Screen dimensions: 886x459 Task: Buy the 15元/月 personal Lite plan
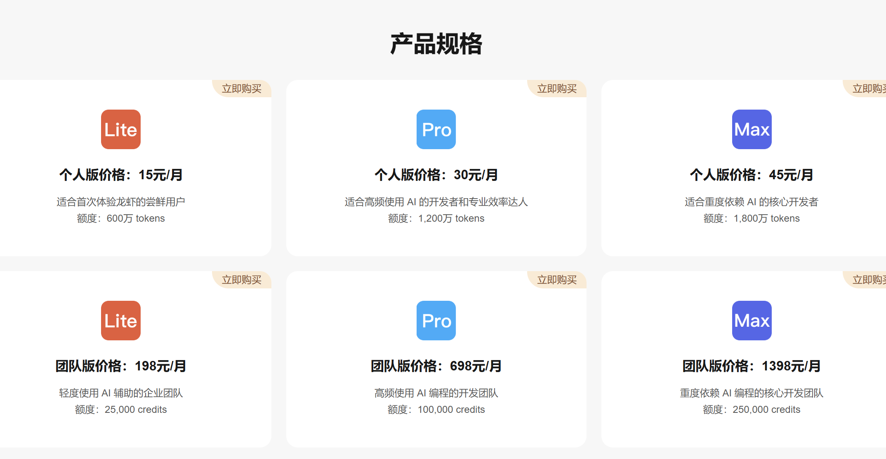242,89
